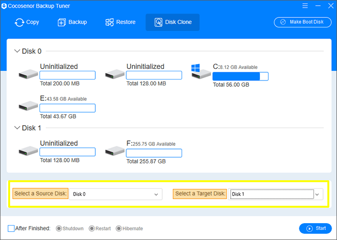The width and height of the screenshot is (337, 240).
Task: Select the Hibernate radio option
Action: point(118,228)
